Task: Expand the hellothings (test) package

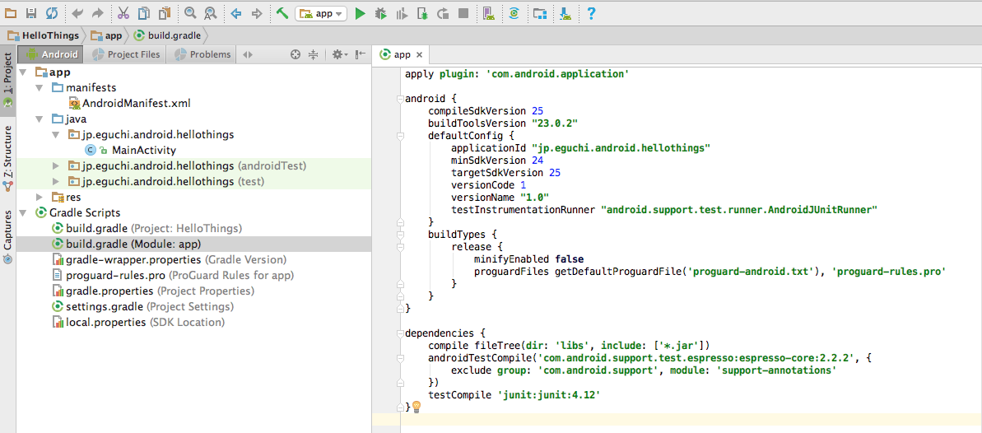Action: [56, 182]
